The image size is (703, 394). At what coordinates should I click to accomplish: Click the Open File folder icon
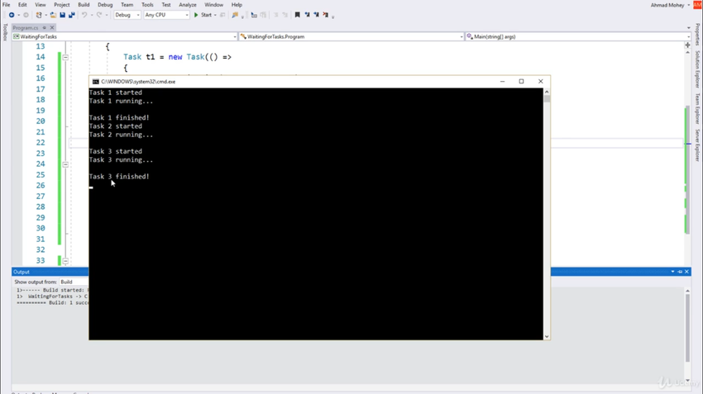click(x=53, y=15)
